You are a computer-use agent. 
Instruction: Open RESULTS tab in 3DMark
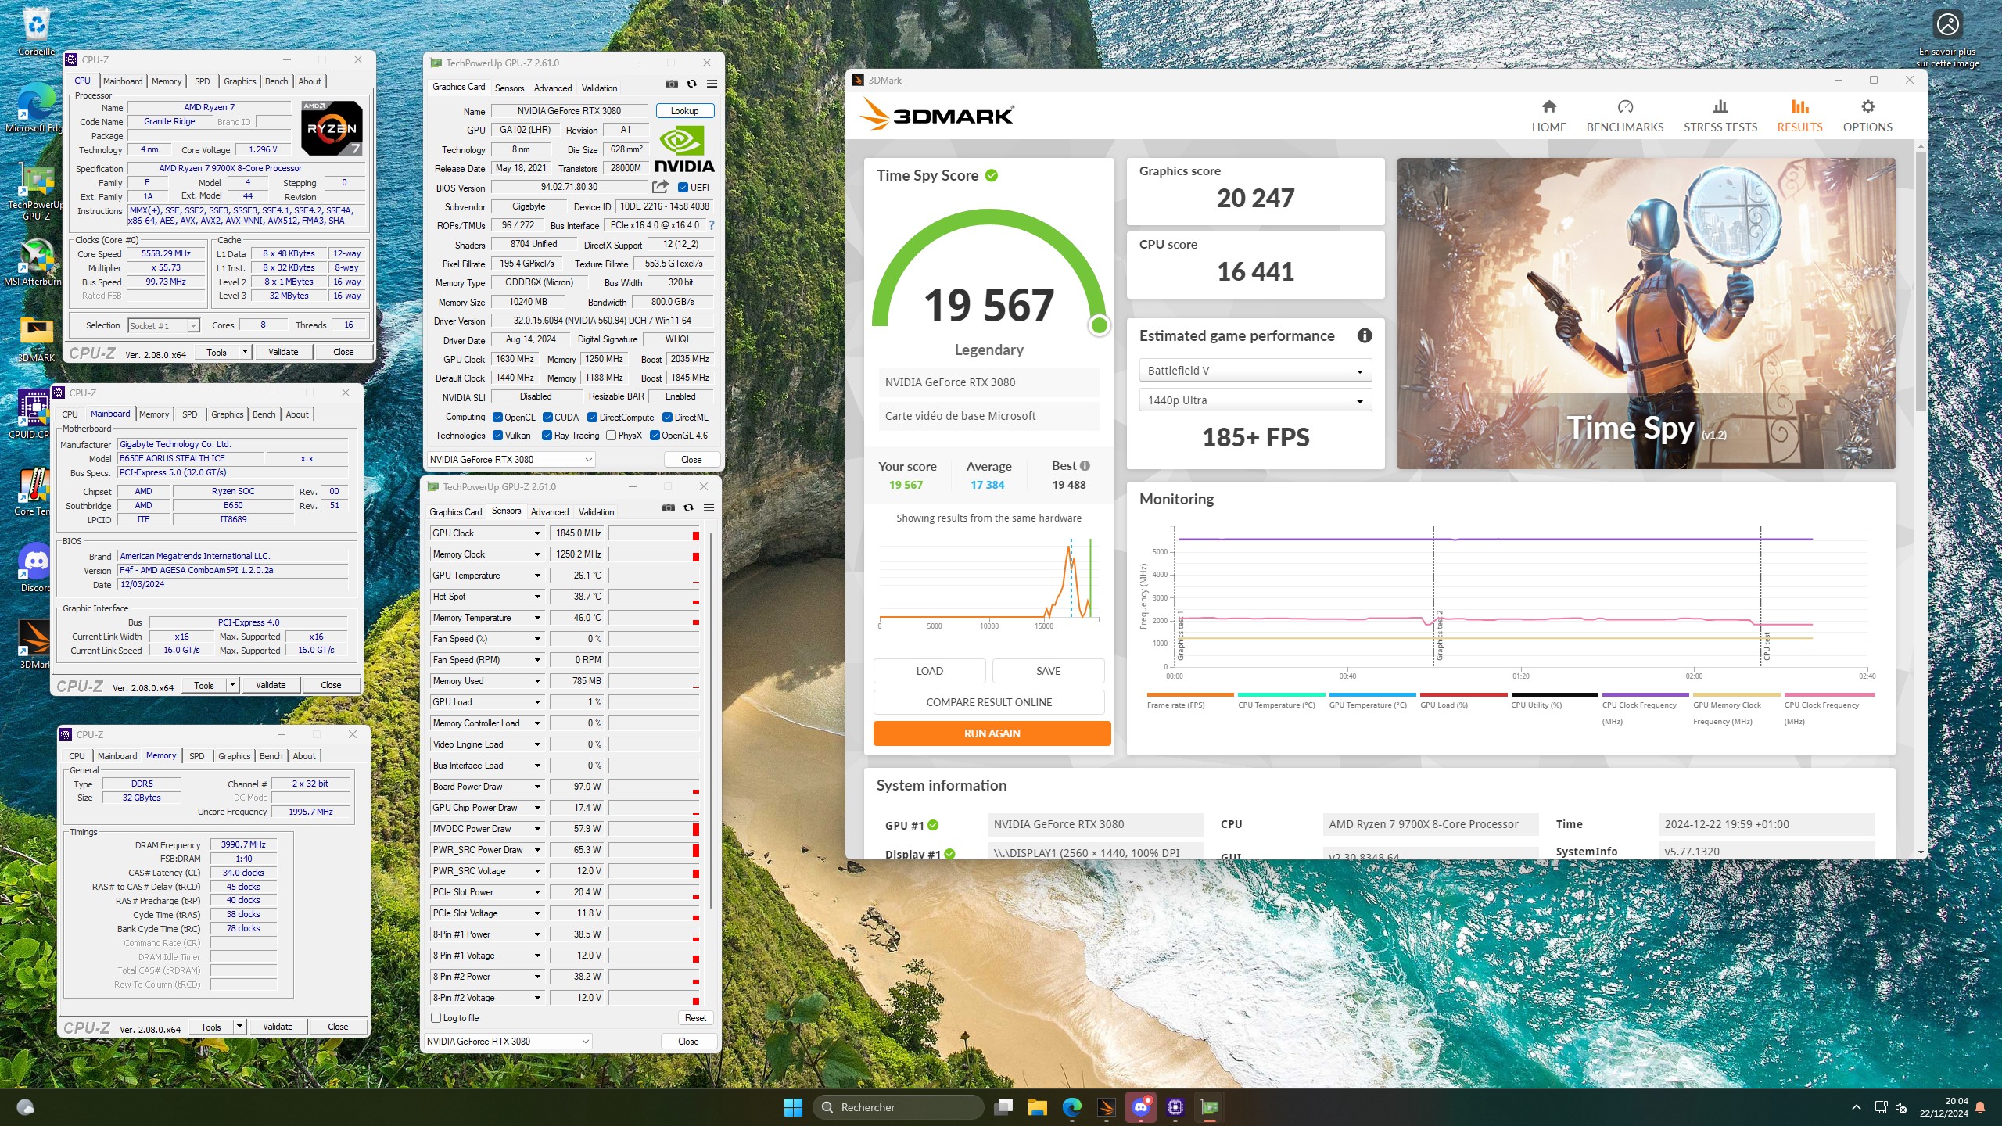click(x=1799, y=116)
